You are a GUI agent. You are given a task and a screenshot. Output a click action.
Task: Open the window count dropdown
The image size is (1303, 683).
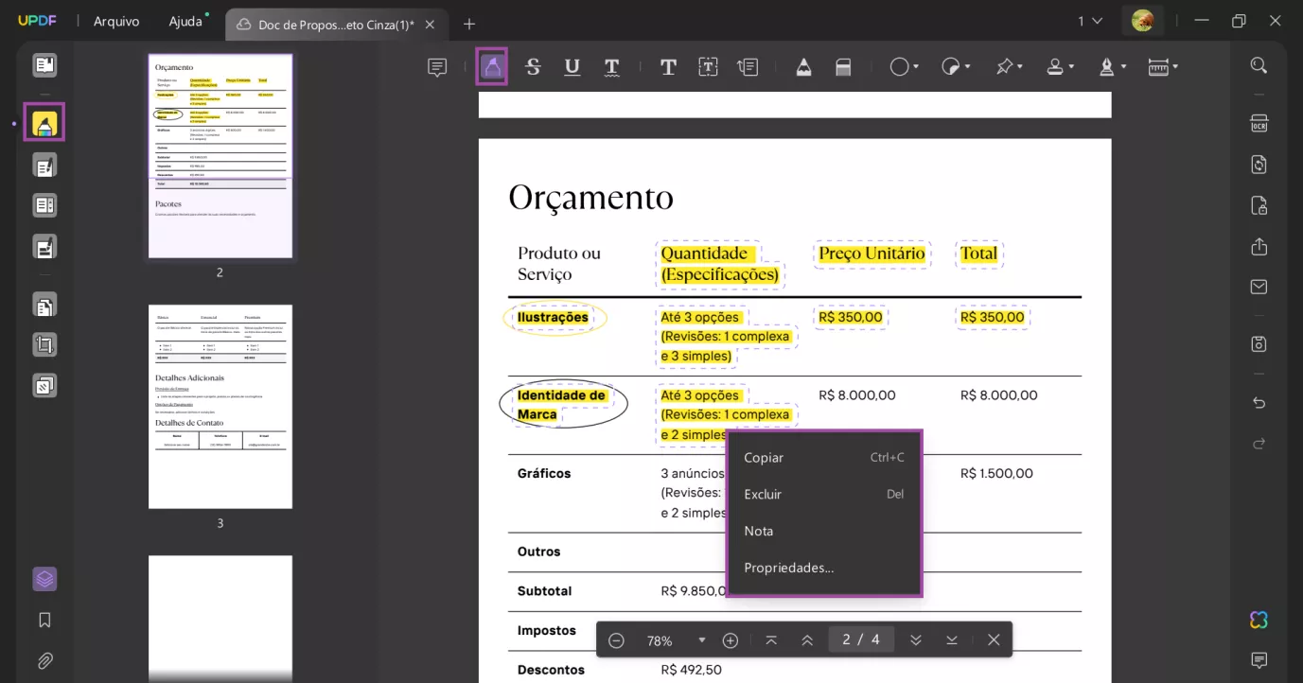point(1090,21)
